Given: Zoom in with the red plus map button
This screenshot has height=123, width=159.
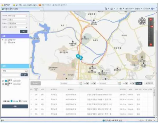Looking at the screenshot, I should tap(151, 20).
